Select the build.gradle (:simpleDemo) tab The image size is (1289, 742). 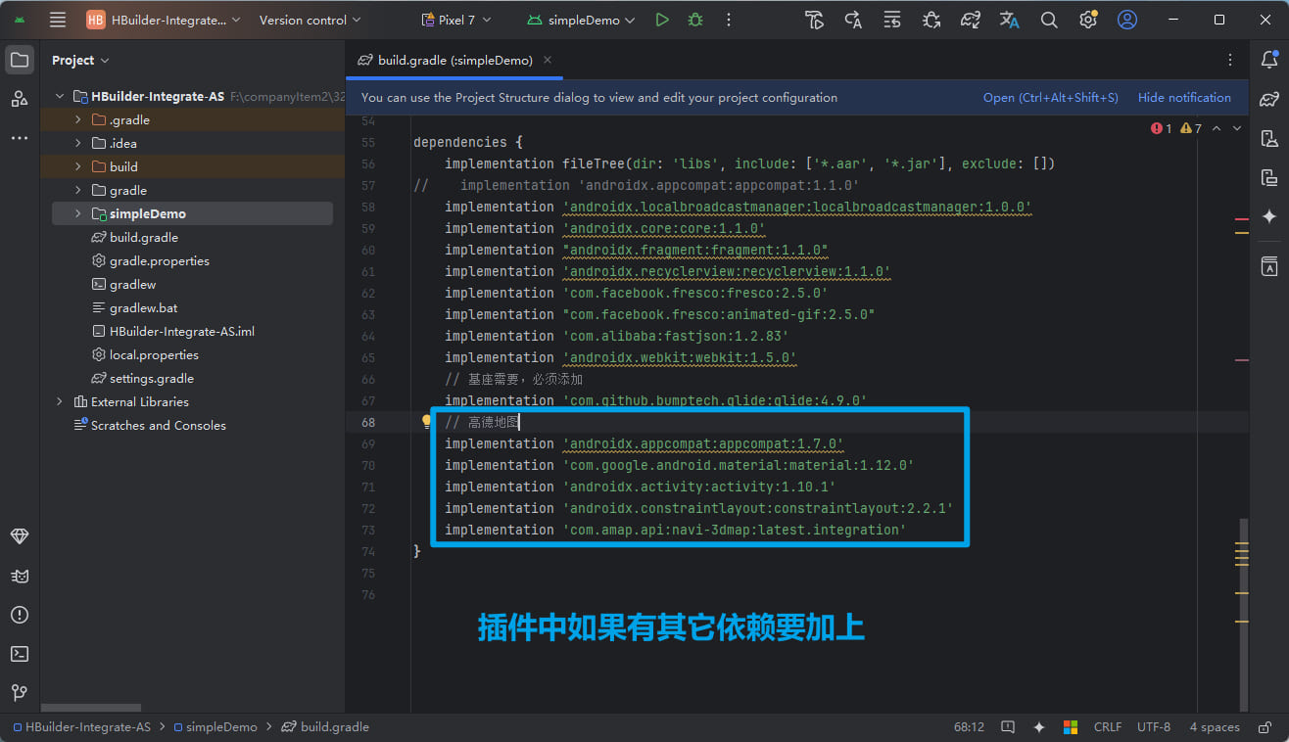(447, 61)
